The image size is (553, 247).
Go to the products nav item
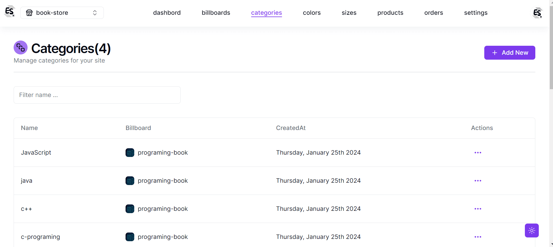point(390,13)
